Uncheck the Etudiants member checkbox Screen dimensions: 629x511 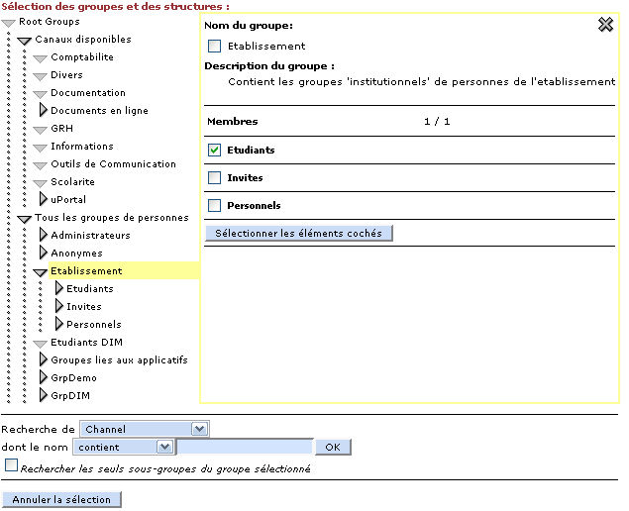point(214,151)
